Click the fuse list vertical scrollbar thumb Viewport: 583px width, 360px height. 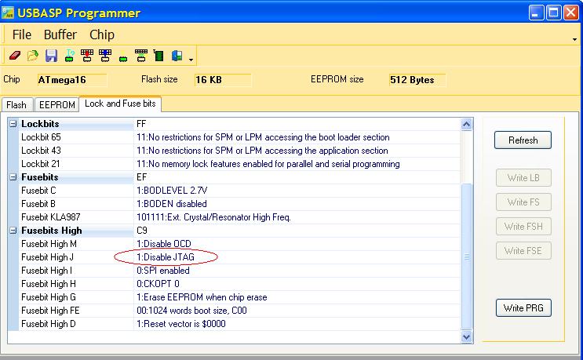click(466, 256)
